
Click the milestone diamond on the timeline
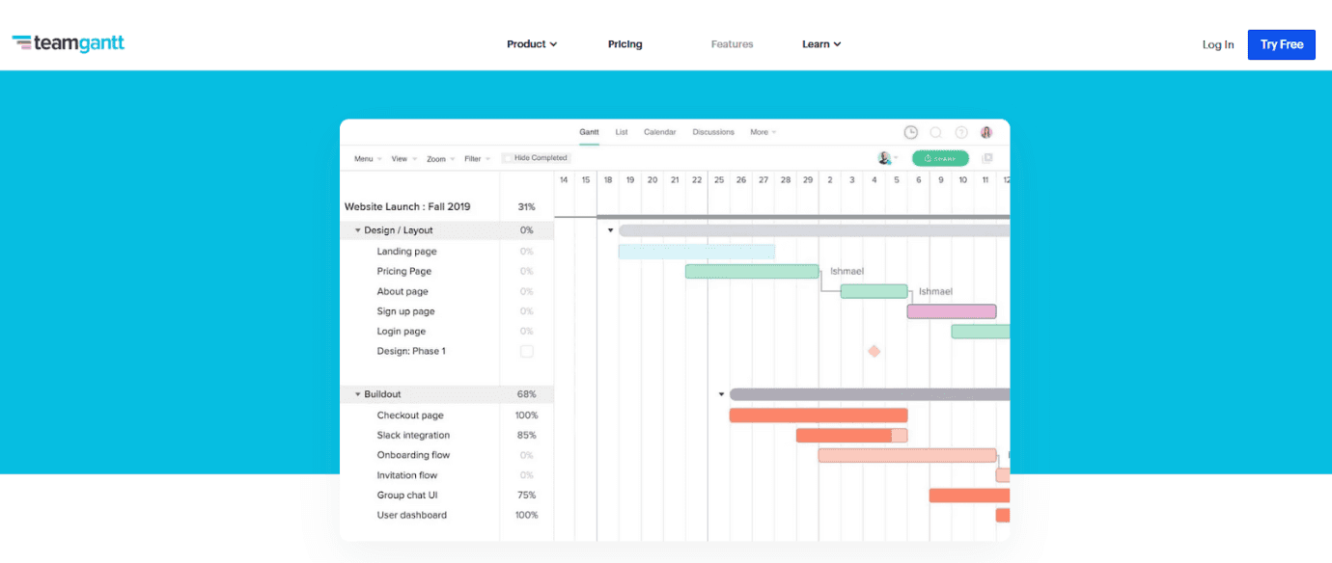point(874,351)
